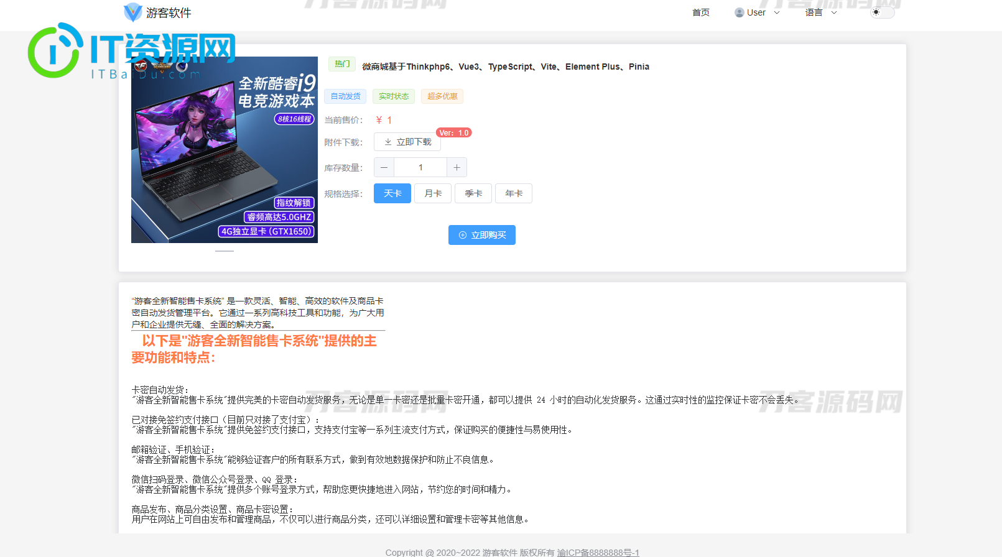Click the 卡密自动发货 section heading
Image resolution: width=1002 pixels, height=557 pixels.
pyautogui.click(x=160, y=390)
